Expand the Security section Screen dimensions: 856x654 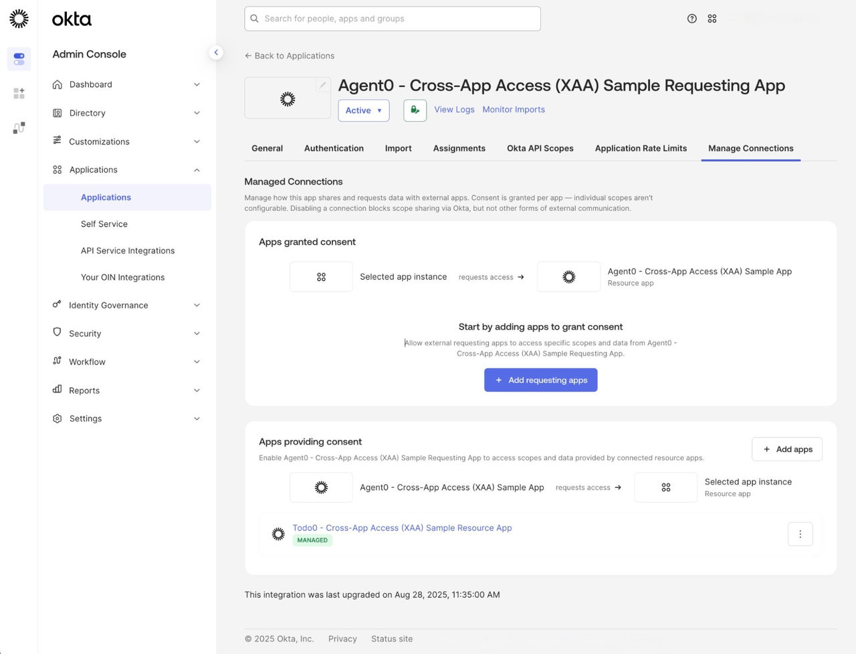(x=84, y=333)
